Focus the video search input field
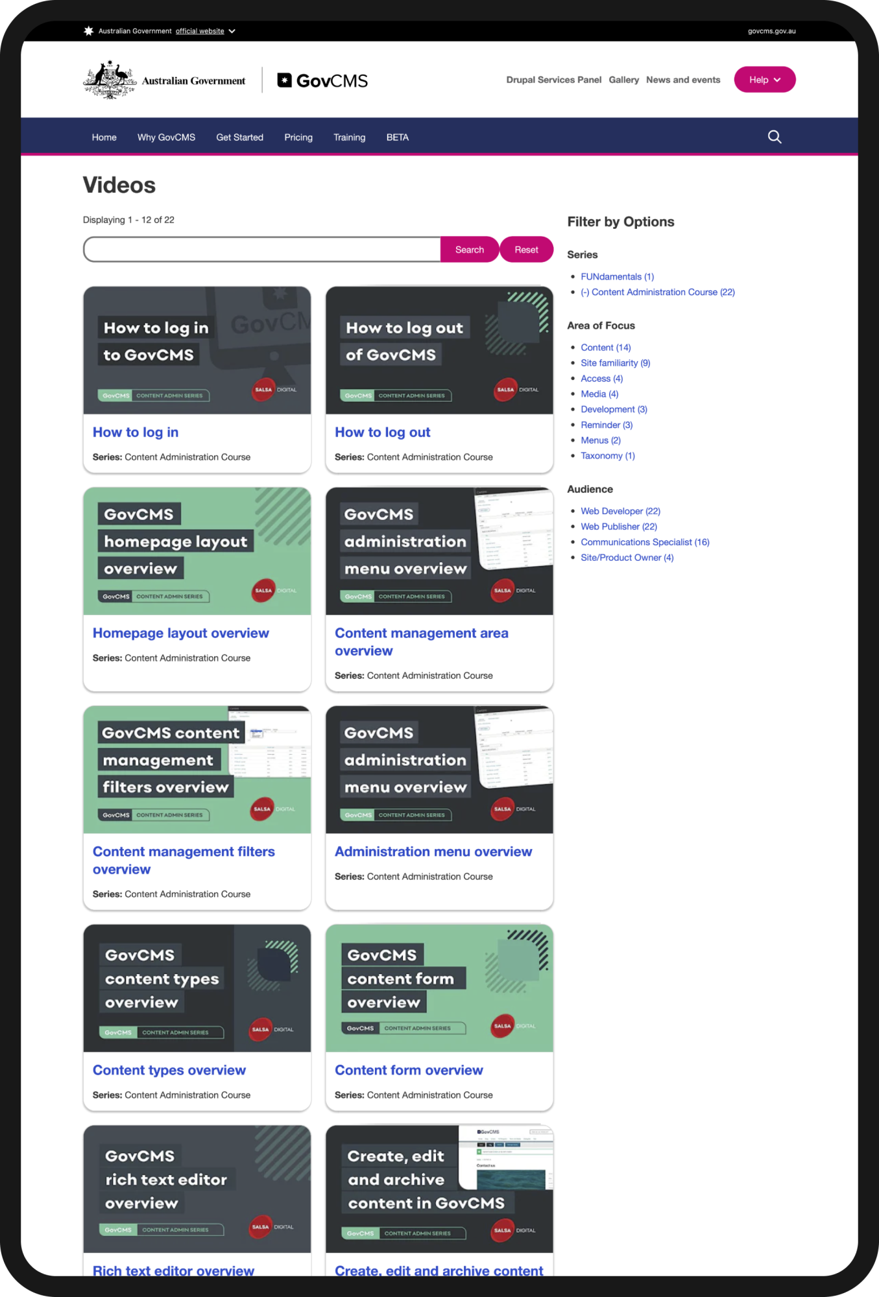 262,250
